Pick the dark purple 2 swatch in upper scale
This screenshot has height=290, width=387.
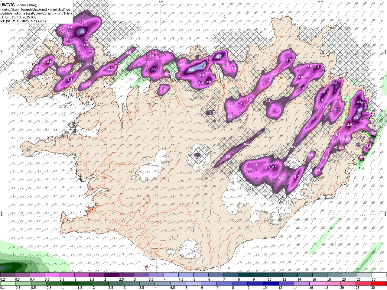click(x=111, y=275)
